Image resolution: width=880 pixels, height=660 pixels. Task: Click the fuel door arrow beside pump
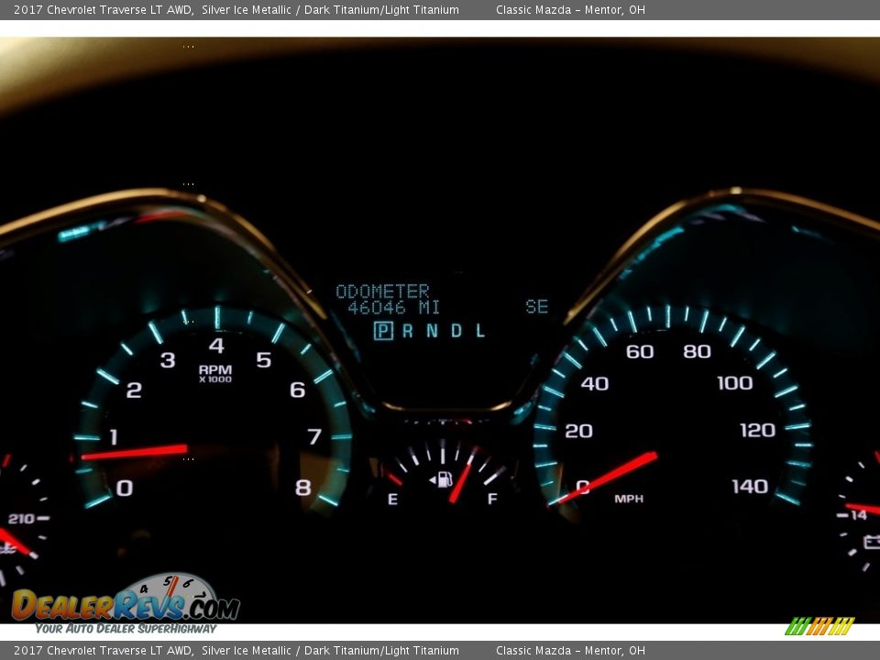(x=432, y=479)
